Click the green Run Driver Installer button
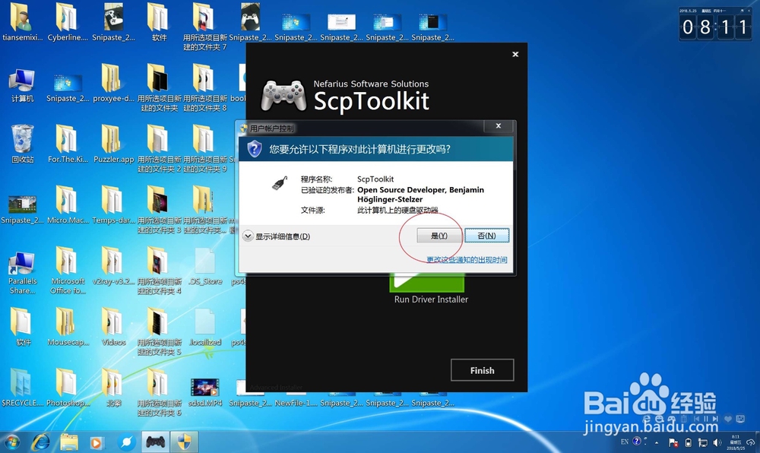Image resolution: width=760 pixels, height=453 pixels. point(427,283)
